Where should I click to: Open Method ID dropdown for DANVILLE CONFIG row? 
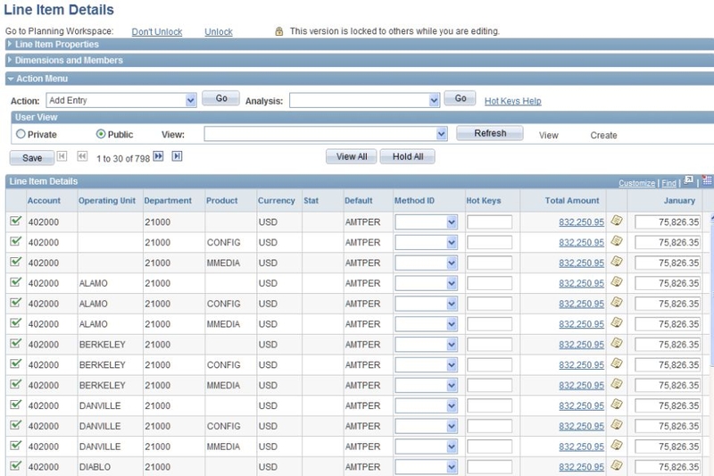click(426, 426)
